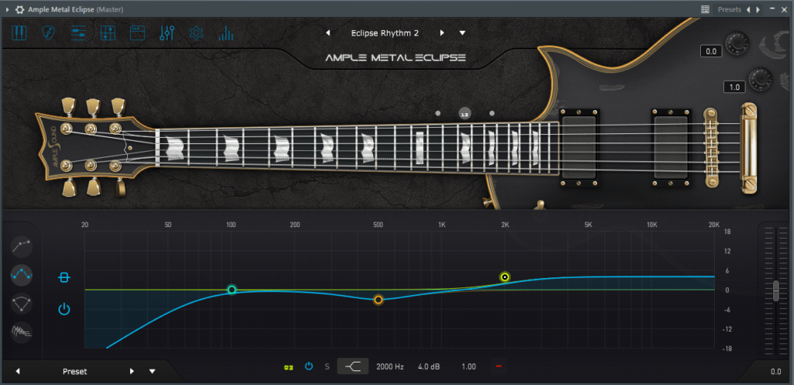Open the bar graph icon

tap(226, 33)
